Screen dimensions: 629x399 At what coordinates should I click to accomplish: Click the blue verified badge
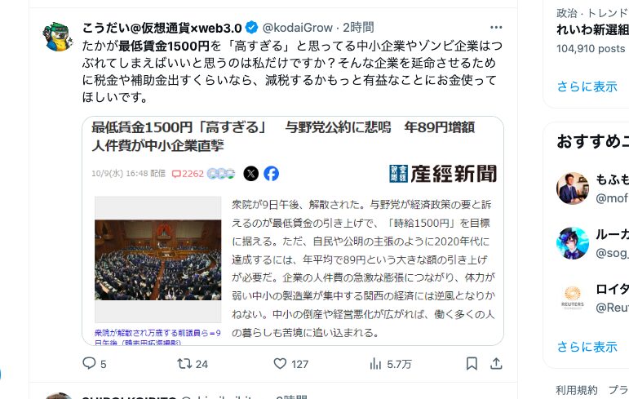(x=251, y=28)
